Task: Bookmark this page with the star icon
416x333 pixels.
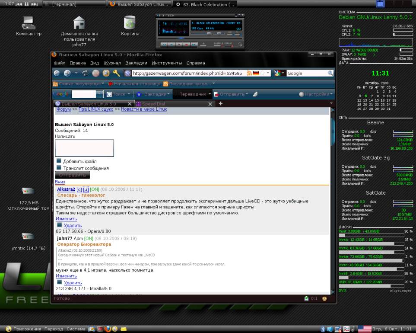Action: (263, 73)
